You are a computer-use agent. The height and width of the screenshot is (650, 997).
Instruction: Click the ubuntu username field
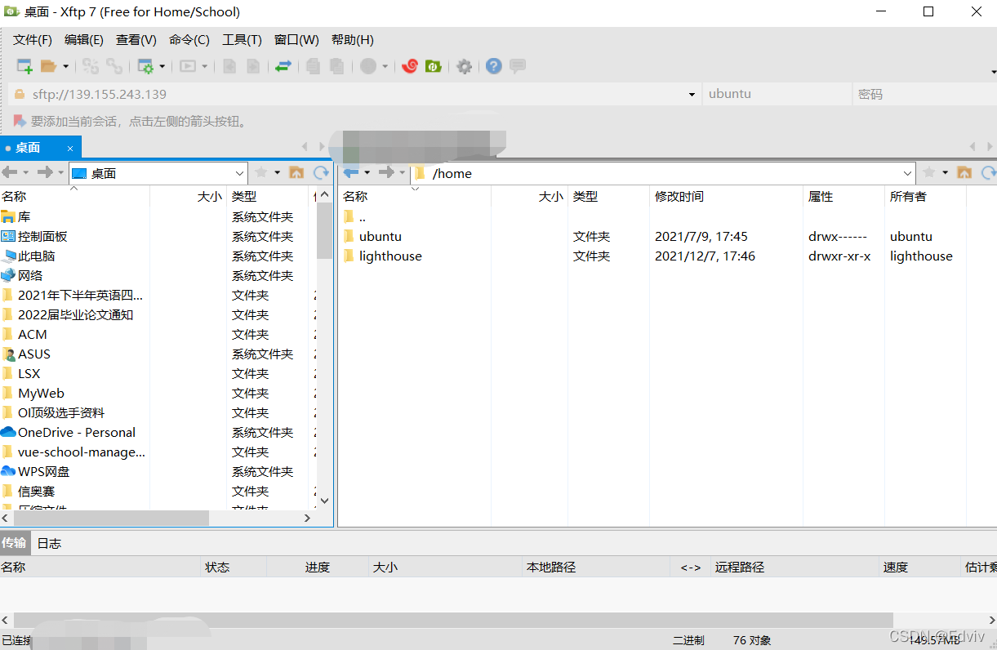[x=777, y=94]
